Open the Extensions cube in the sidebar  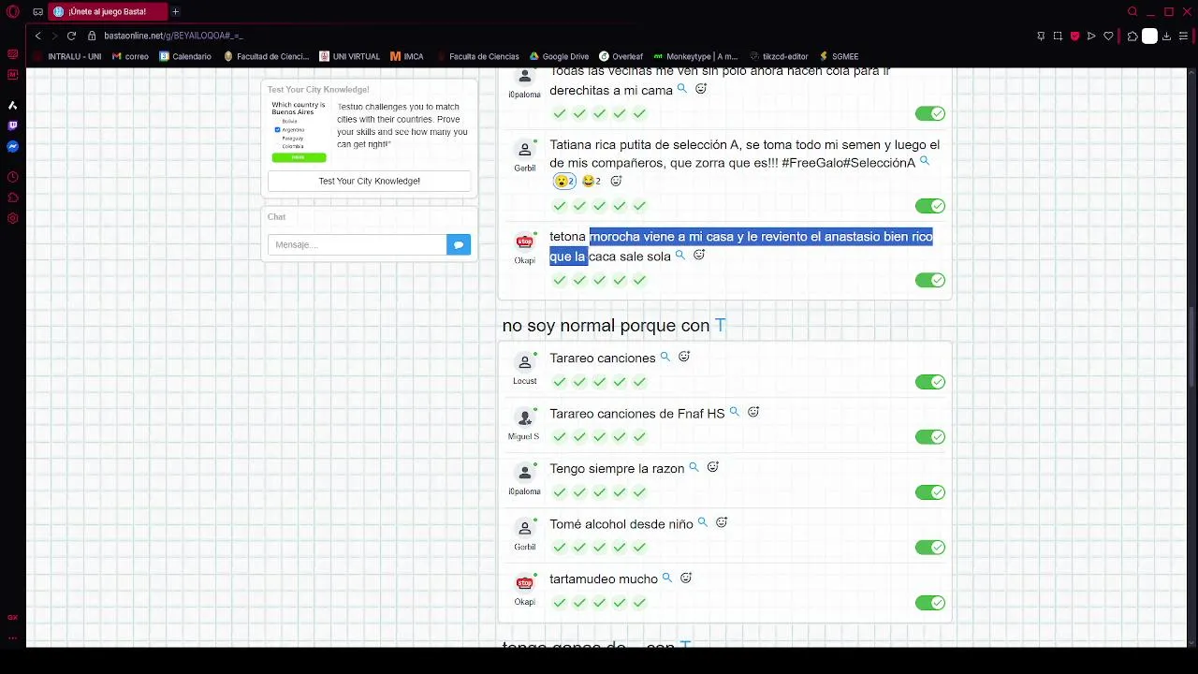pos(12,198)
